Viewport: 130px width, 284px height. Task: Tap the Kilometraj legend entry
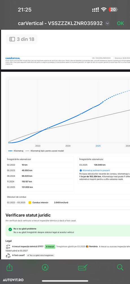click(16, 151)
